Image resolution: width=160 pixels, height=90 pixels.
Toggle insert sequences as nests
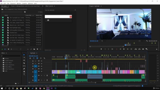30,58
